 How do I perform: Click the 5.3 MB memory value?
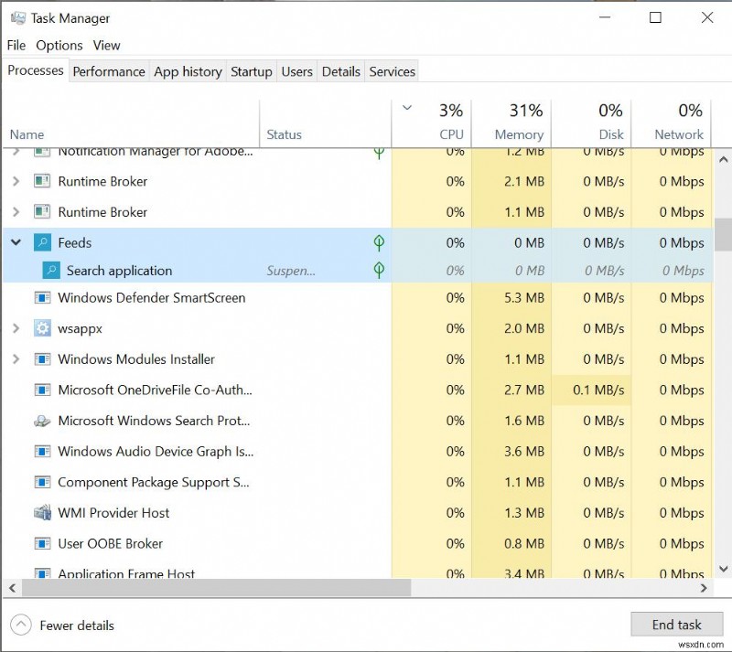pos(523,298)
